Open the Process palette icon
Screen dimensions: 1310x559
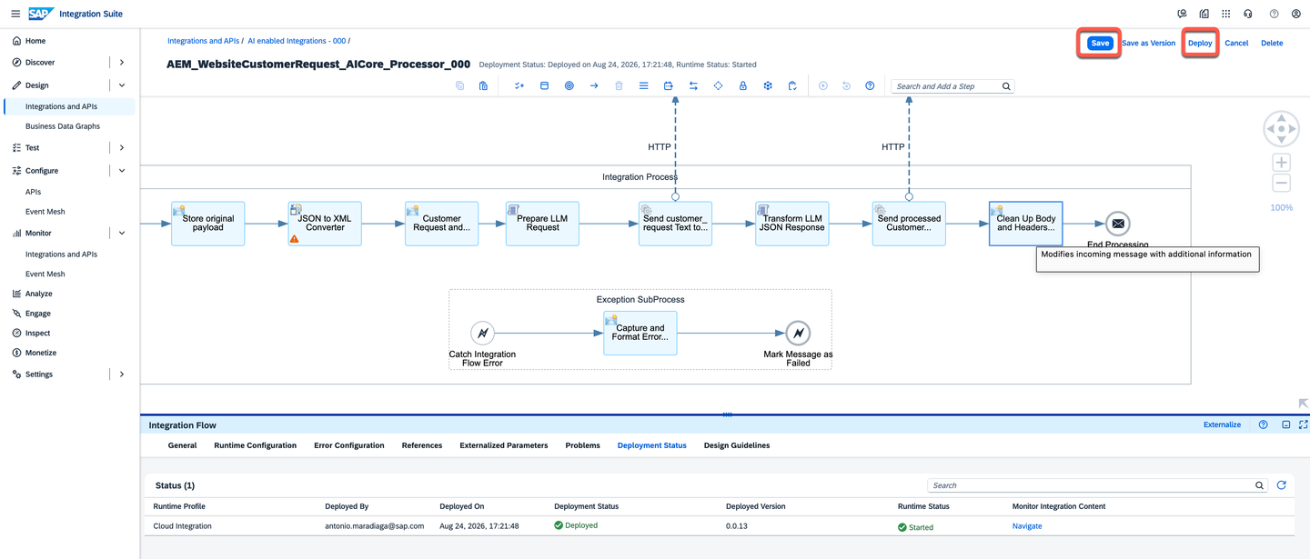pyautogui.click(x=544, y=85)
